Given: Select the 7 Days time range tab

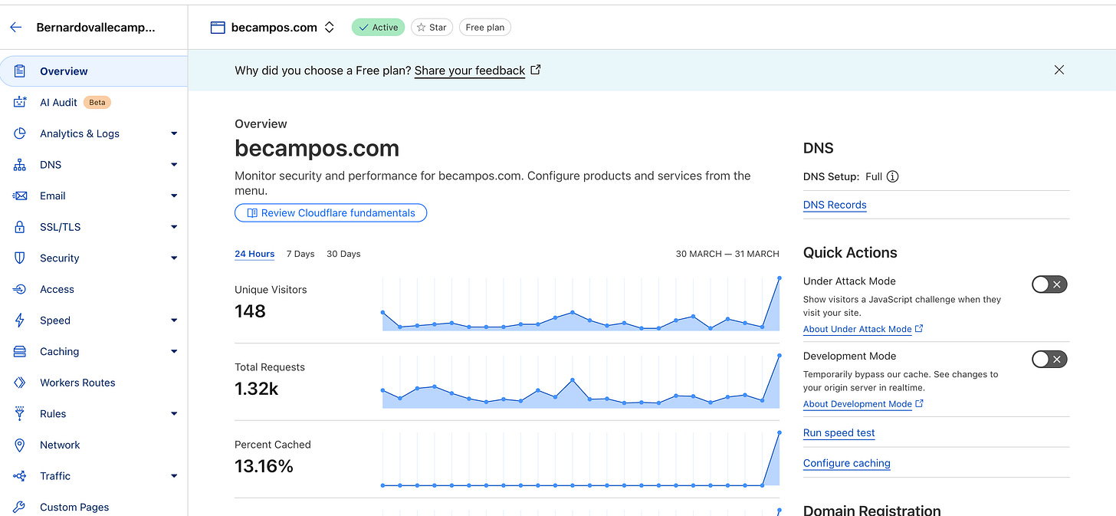Looking at the screenshot, I should pyautogui.click(x=300, y=254).
